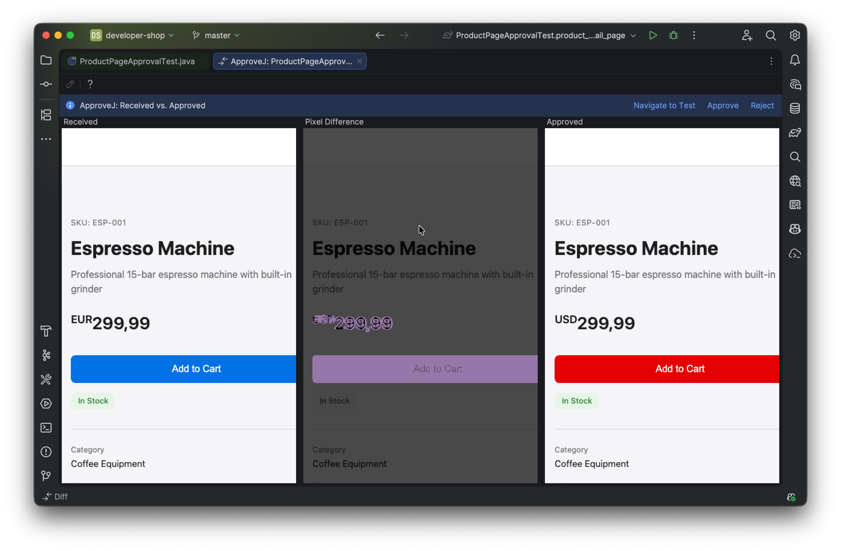Open the Git version control tool window
841x551 pixels.
46,476
